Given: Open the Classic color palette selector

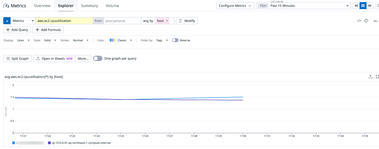Looking at the screenshot, I should 121,40.
